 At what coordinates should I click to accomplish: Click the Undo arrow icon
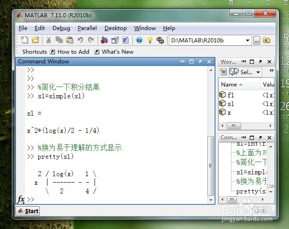click(x=80, y=40)
